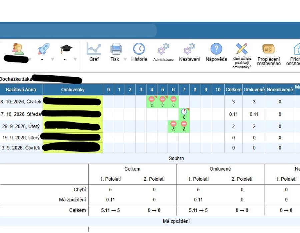This screenshot has height=233, width=300.
Task: Select date row 7. 10. 2026, Středa
Action: tap(21, 114)
